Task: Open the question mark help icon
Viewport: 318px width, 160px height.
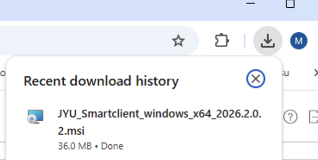Action: click(290, 117)
